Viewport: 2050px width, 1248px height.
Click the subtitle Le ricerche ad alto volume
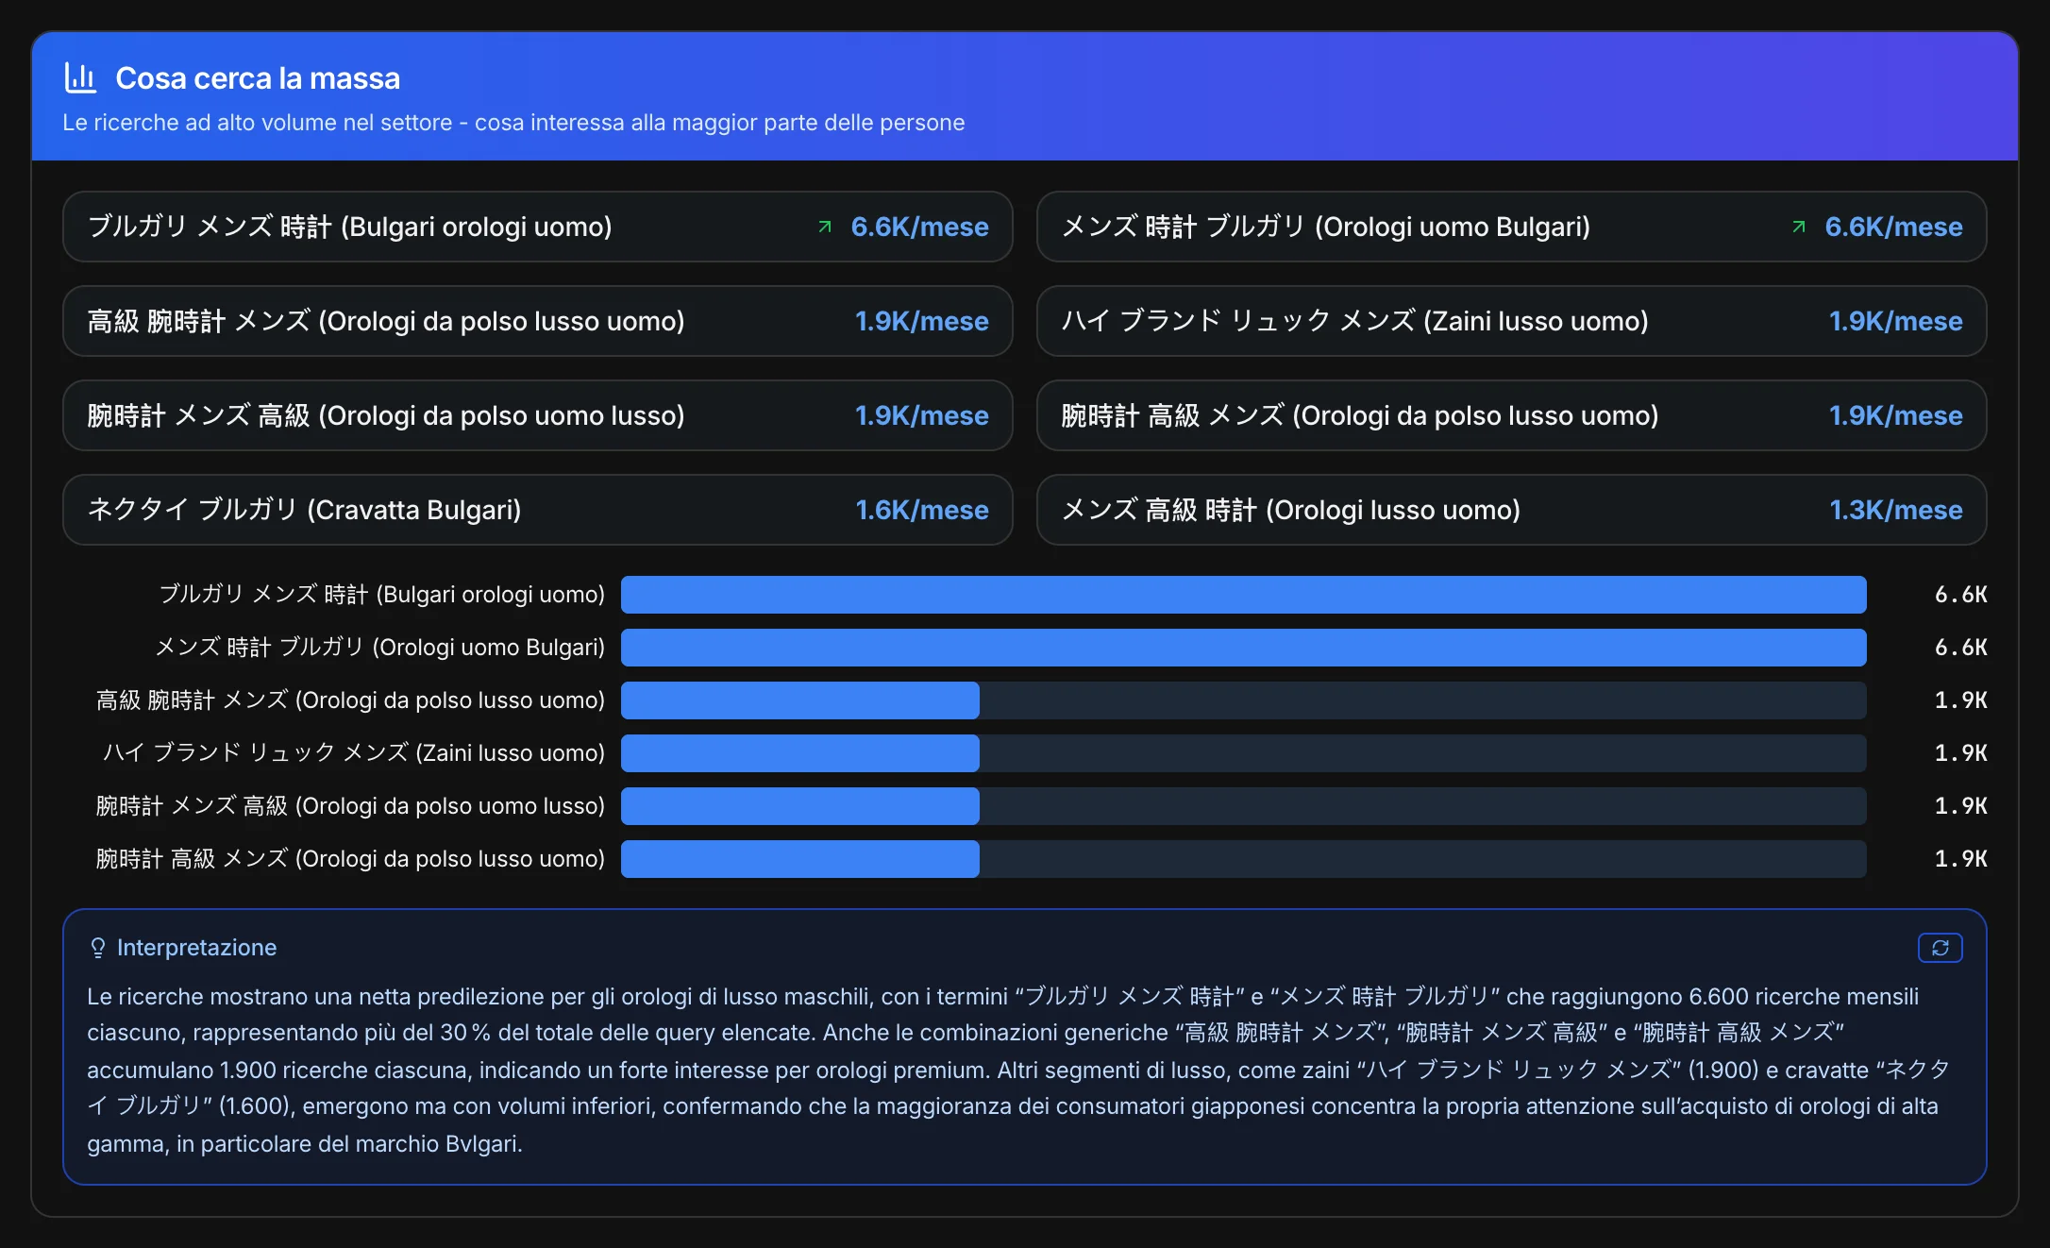[x=513, y=123]
